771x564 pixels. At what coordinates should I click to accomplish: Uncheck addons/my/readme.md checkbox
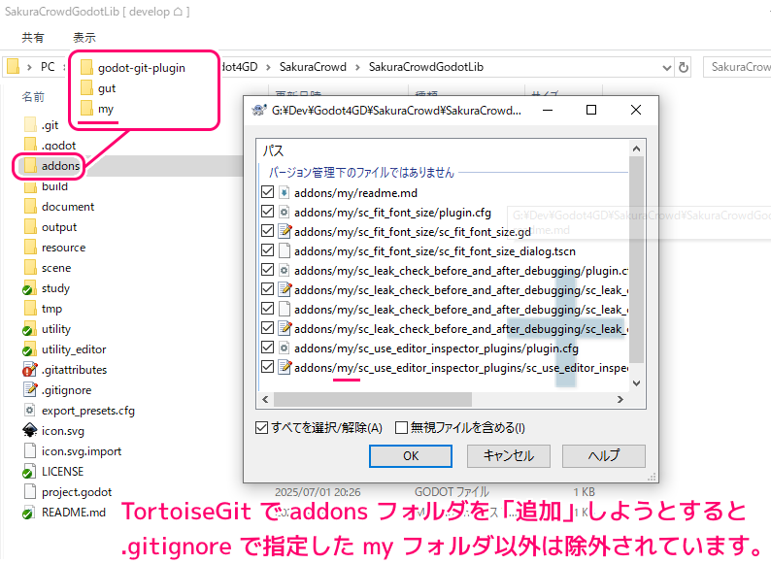(x=268, y=193)
